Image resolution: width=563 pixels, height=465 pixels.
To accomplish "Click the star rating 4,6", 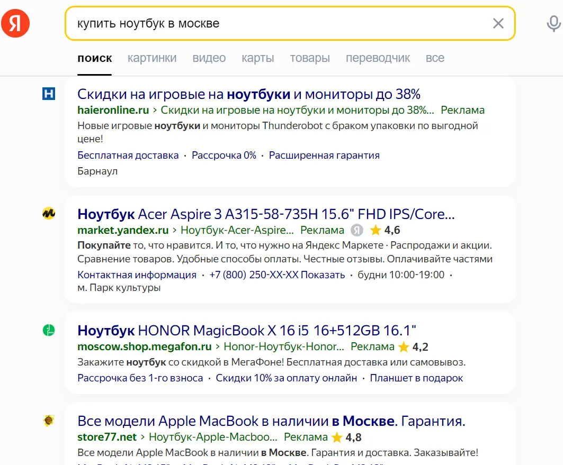I will (385, 230).
